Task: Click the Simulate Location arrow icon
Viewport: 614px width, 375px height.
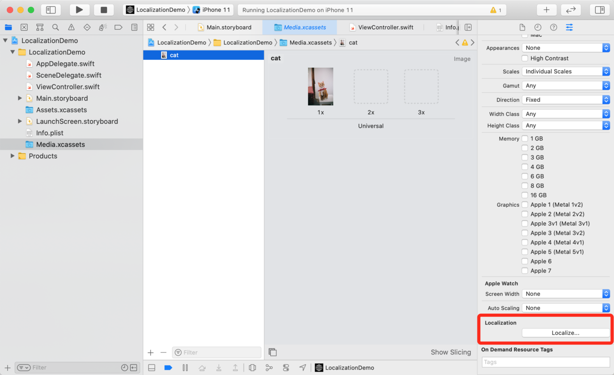Action: 303,368
